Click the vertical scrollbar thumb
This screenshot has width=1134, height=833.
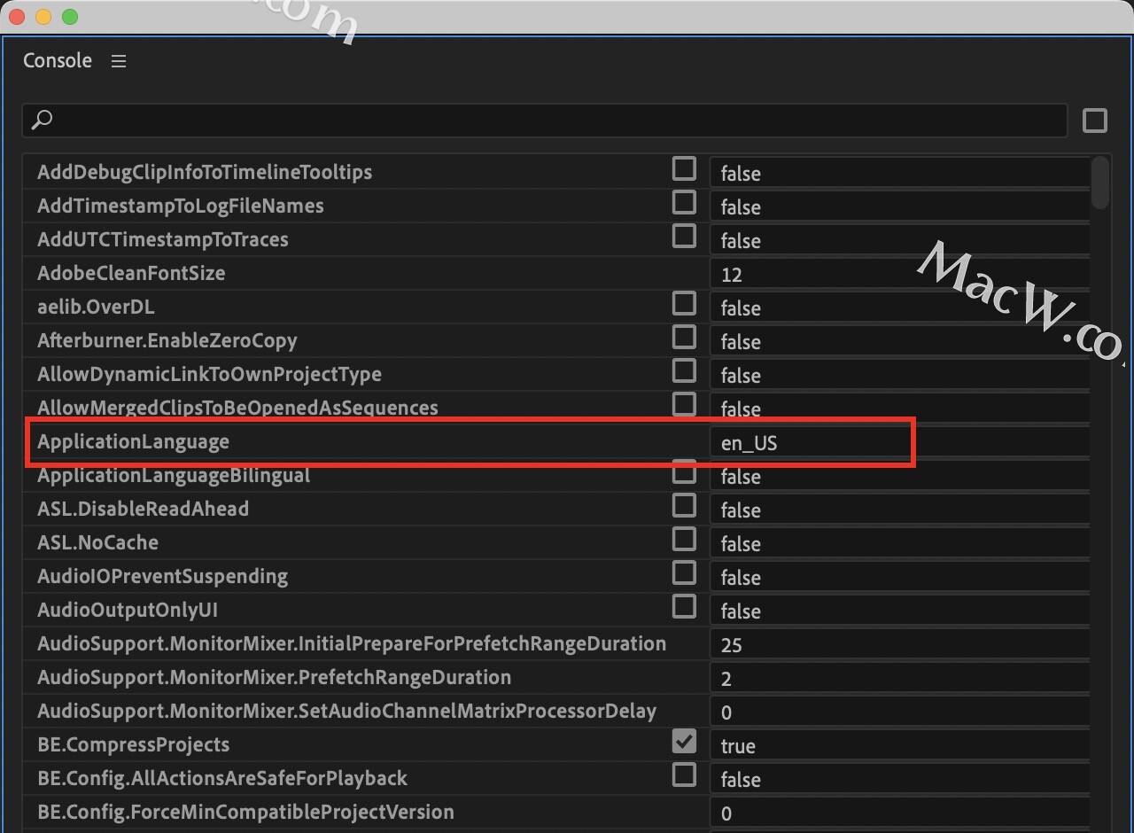[x=1100, y=183]
